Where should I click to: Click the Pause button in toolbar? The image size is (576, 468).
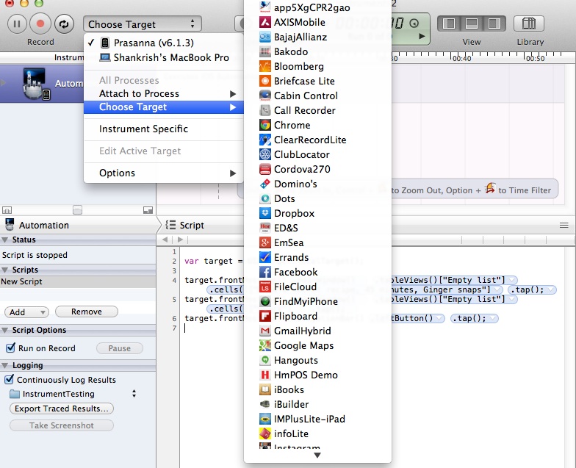[x=17, y=24]
